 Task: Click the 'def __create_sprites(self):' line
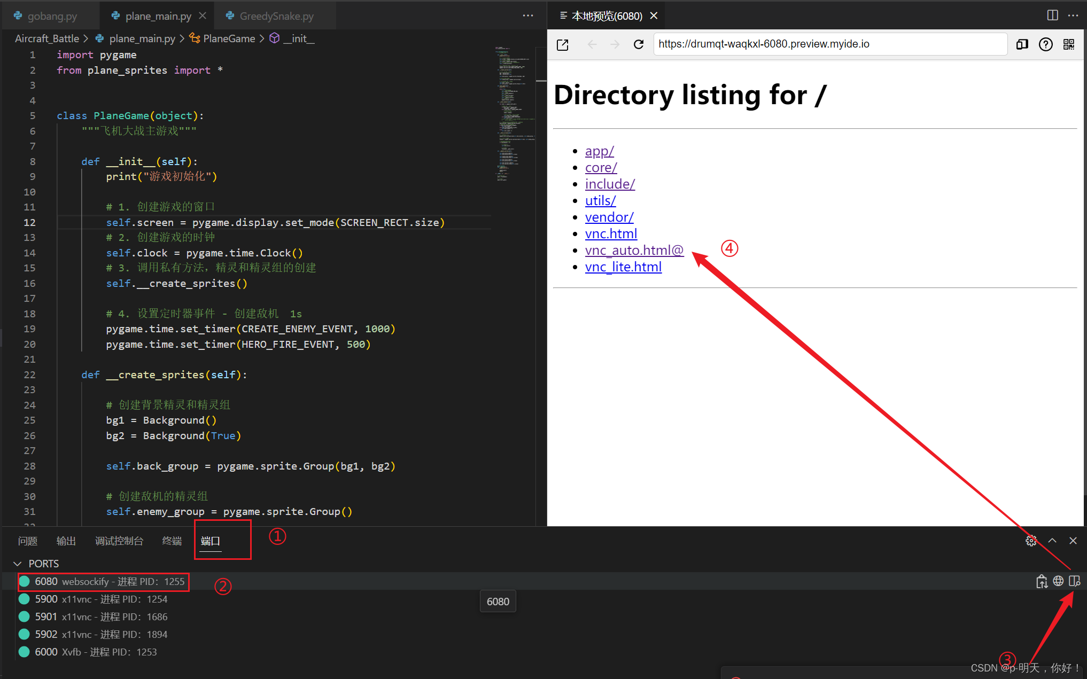[x=164, y=375]
